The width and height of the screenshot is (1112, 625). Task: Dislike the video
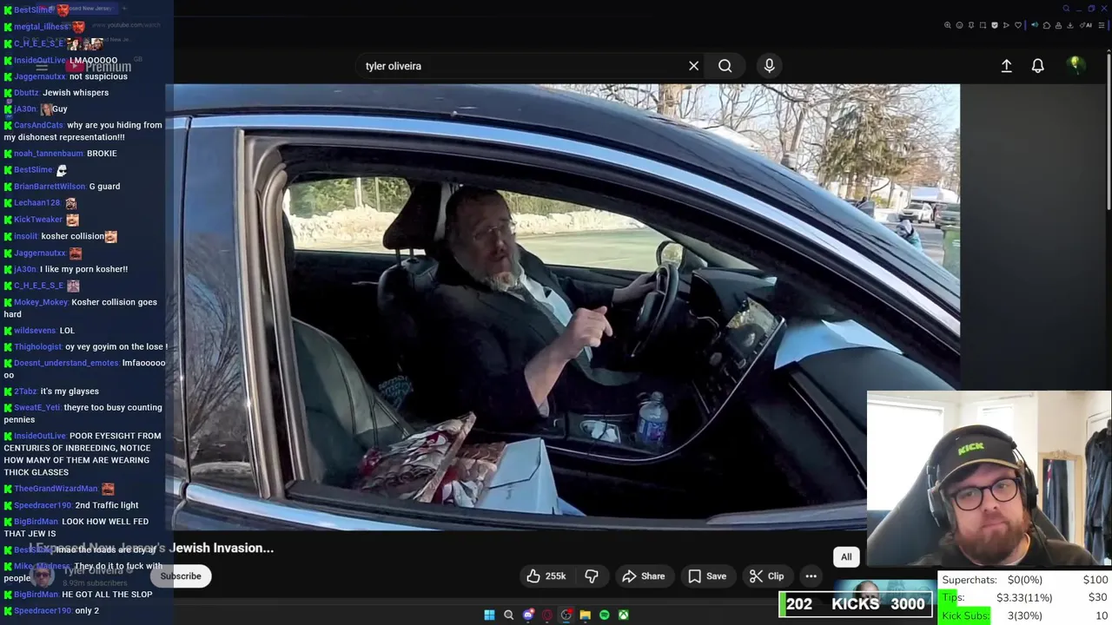tap(592, 576)
